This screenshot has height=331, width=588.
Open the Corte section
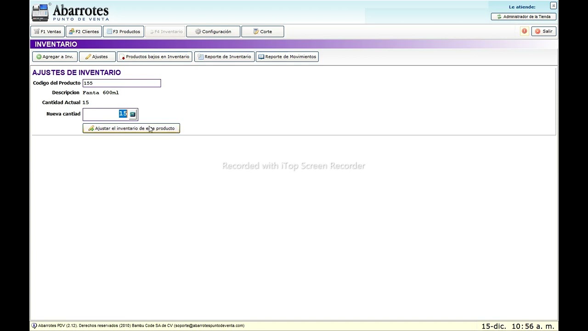pos(262,32)
